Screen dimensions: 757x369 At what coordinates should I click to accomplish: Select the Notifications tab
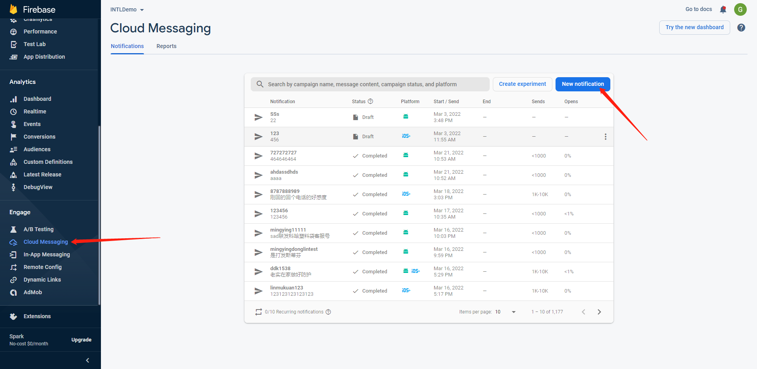[x=127, y=46]
